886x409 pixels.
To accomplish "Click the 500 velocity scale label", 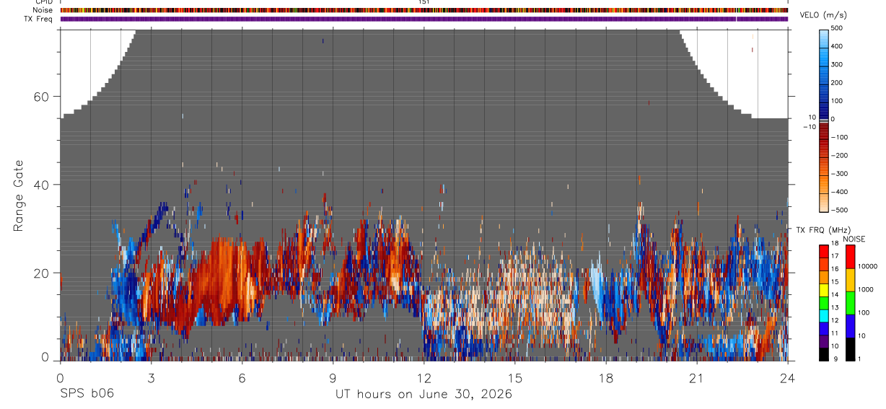I will tap(838, 28).
